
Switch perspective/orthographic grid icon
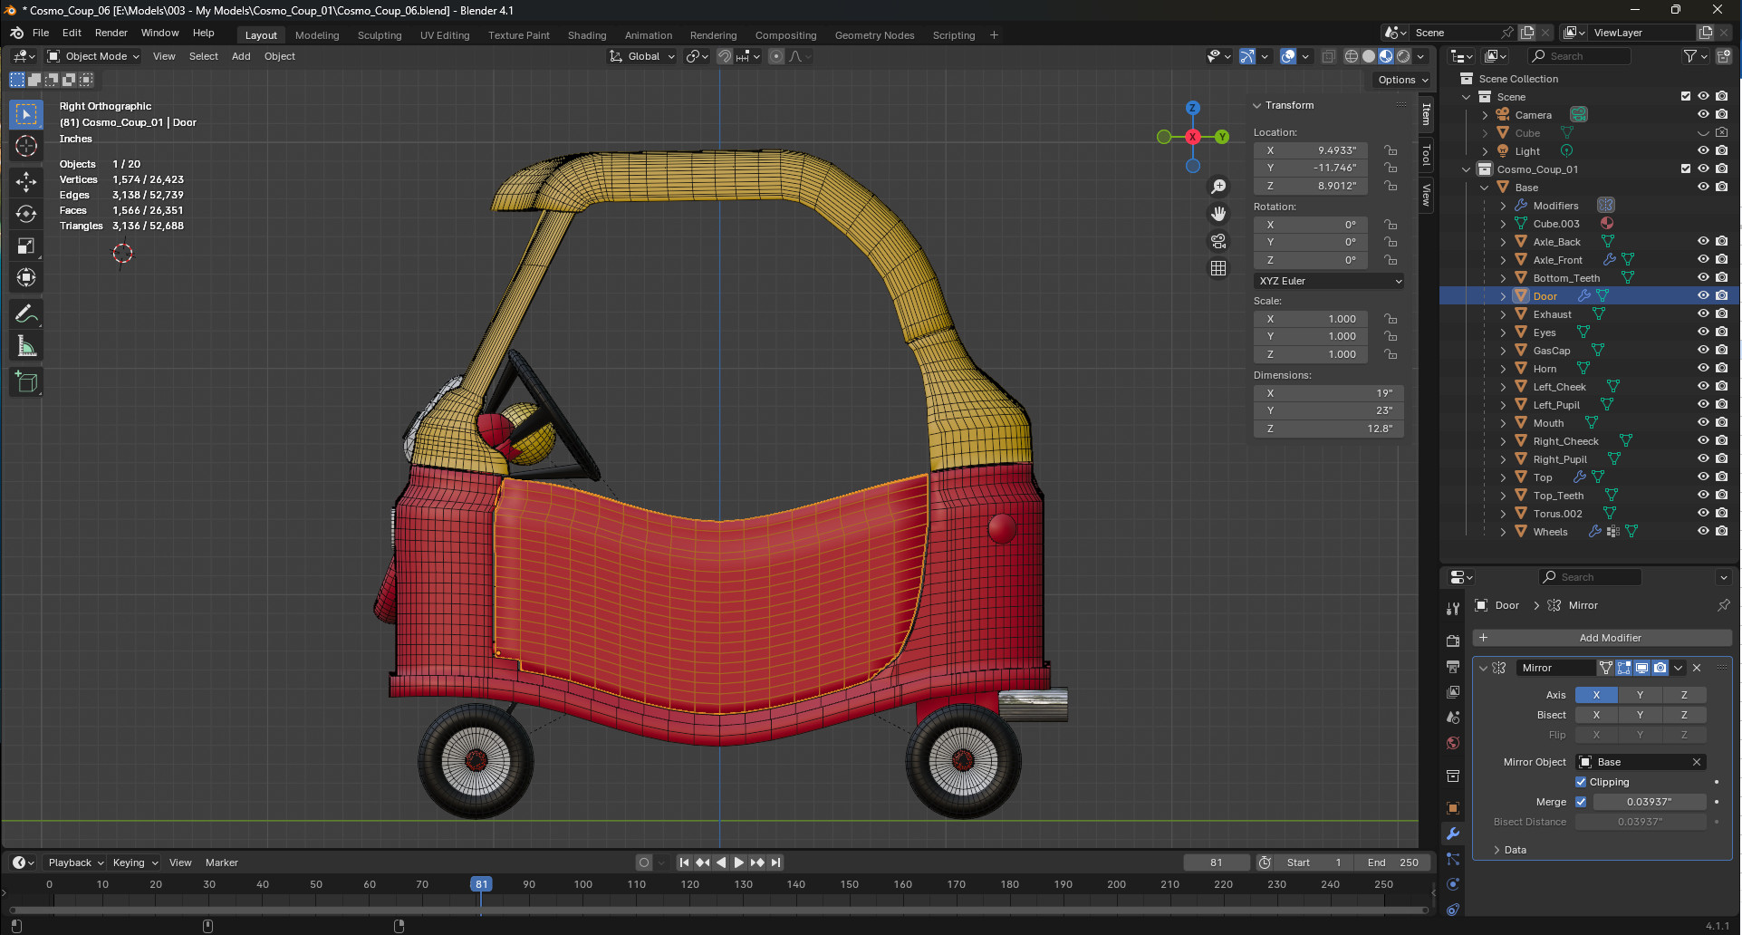tap(1218, 268)
